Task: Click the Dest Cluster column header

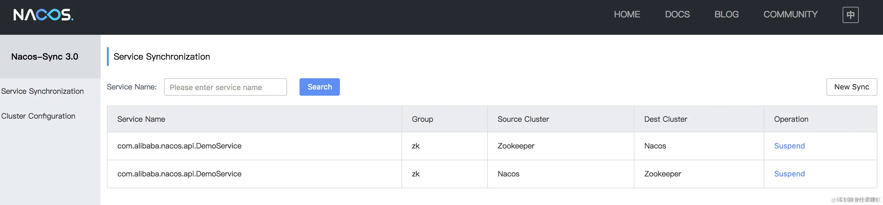Action: tap(665, 119)
